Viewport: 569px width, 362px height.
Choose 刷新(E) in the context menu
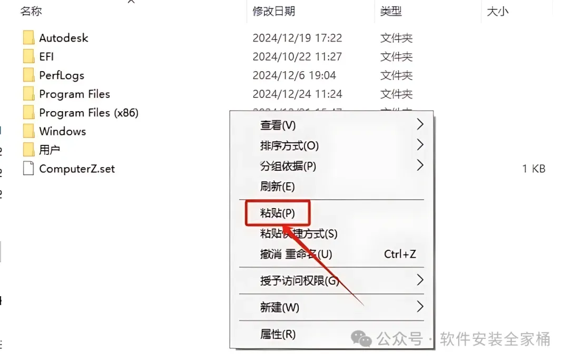pos(277,186)
